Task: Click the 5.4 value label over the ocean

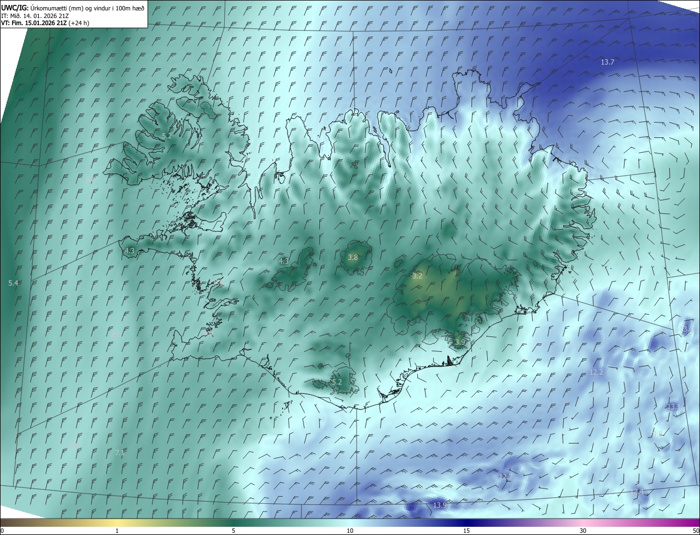Action: [x=14, y=283]
